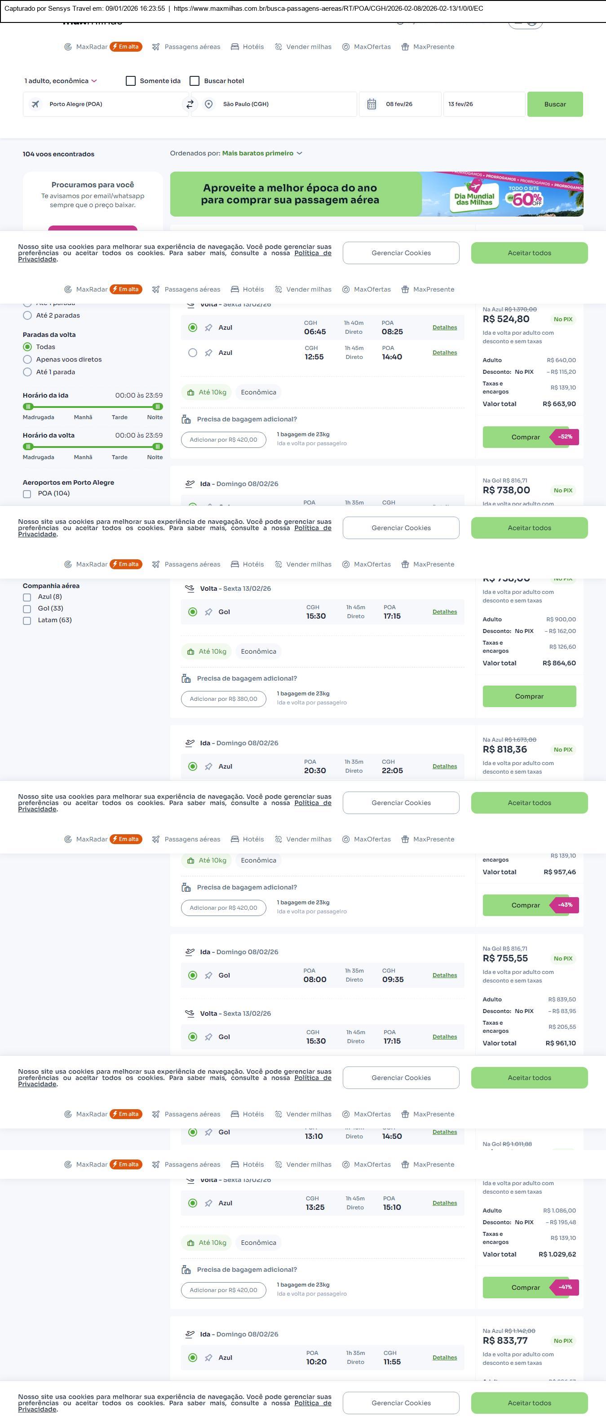Select Apenas voos diretos for return stops
The height and width of the screenshot is (1425, 606).
click(27, 359)
